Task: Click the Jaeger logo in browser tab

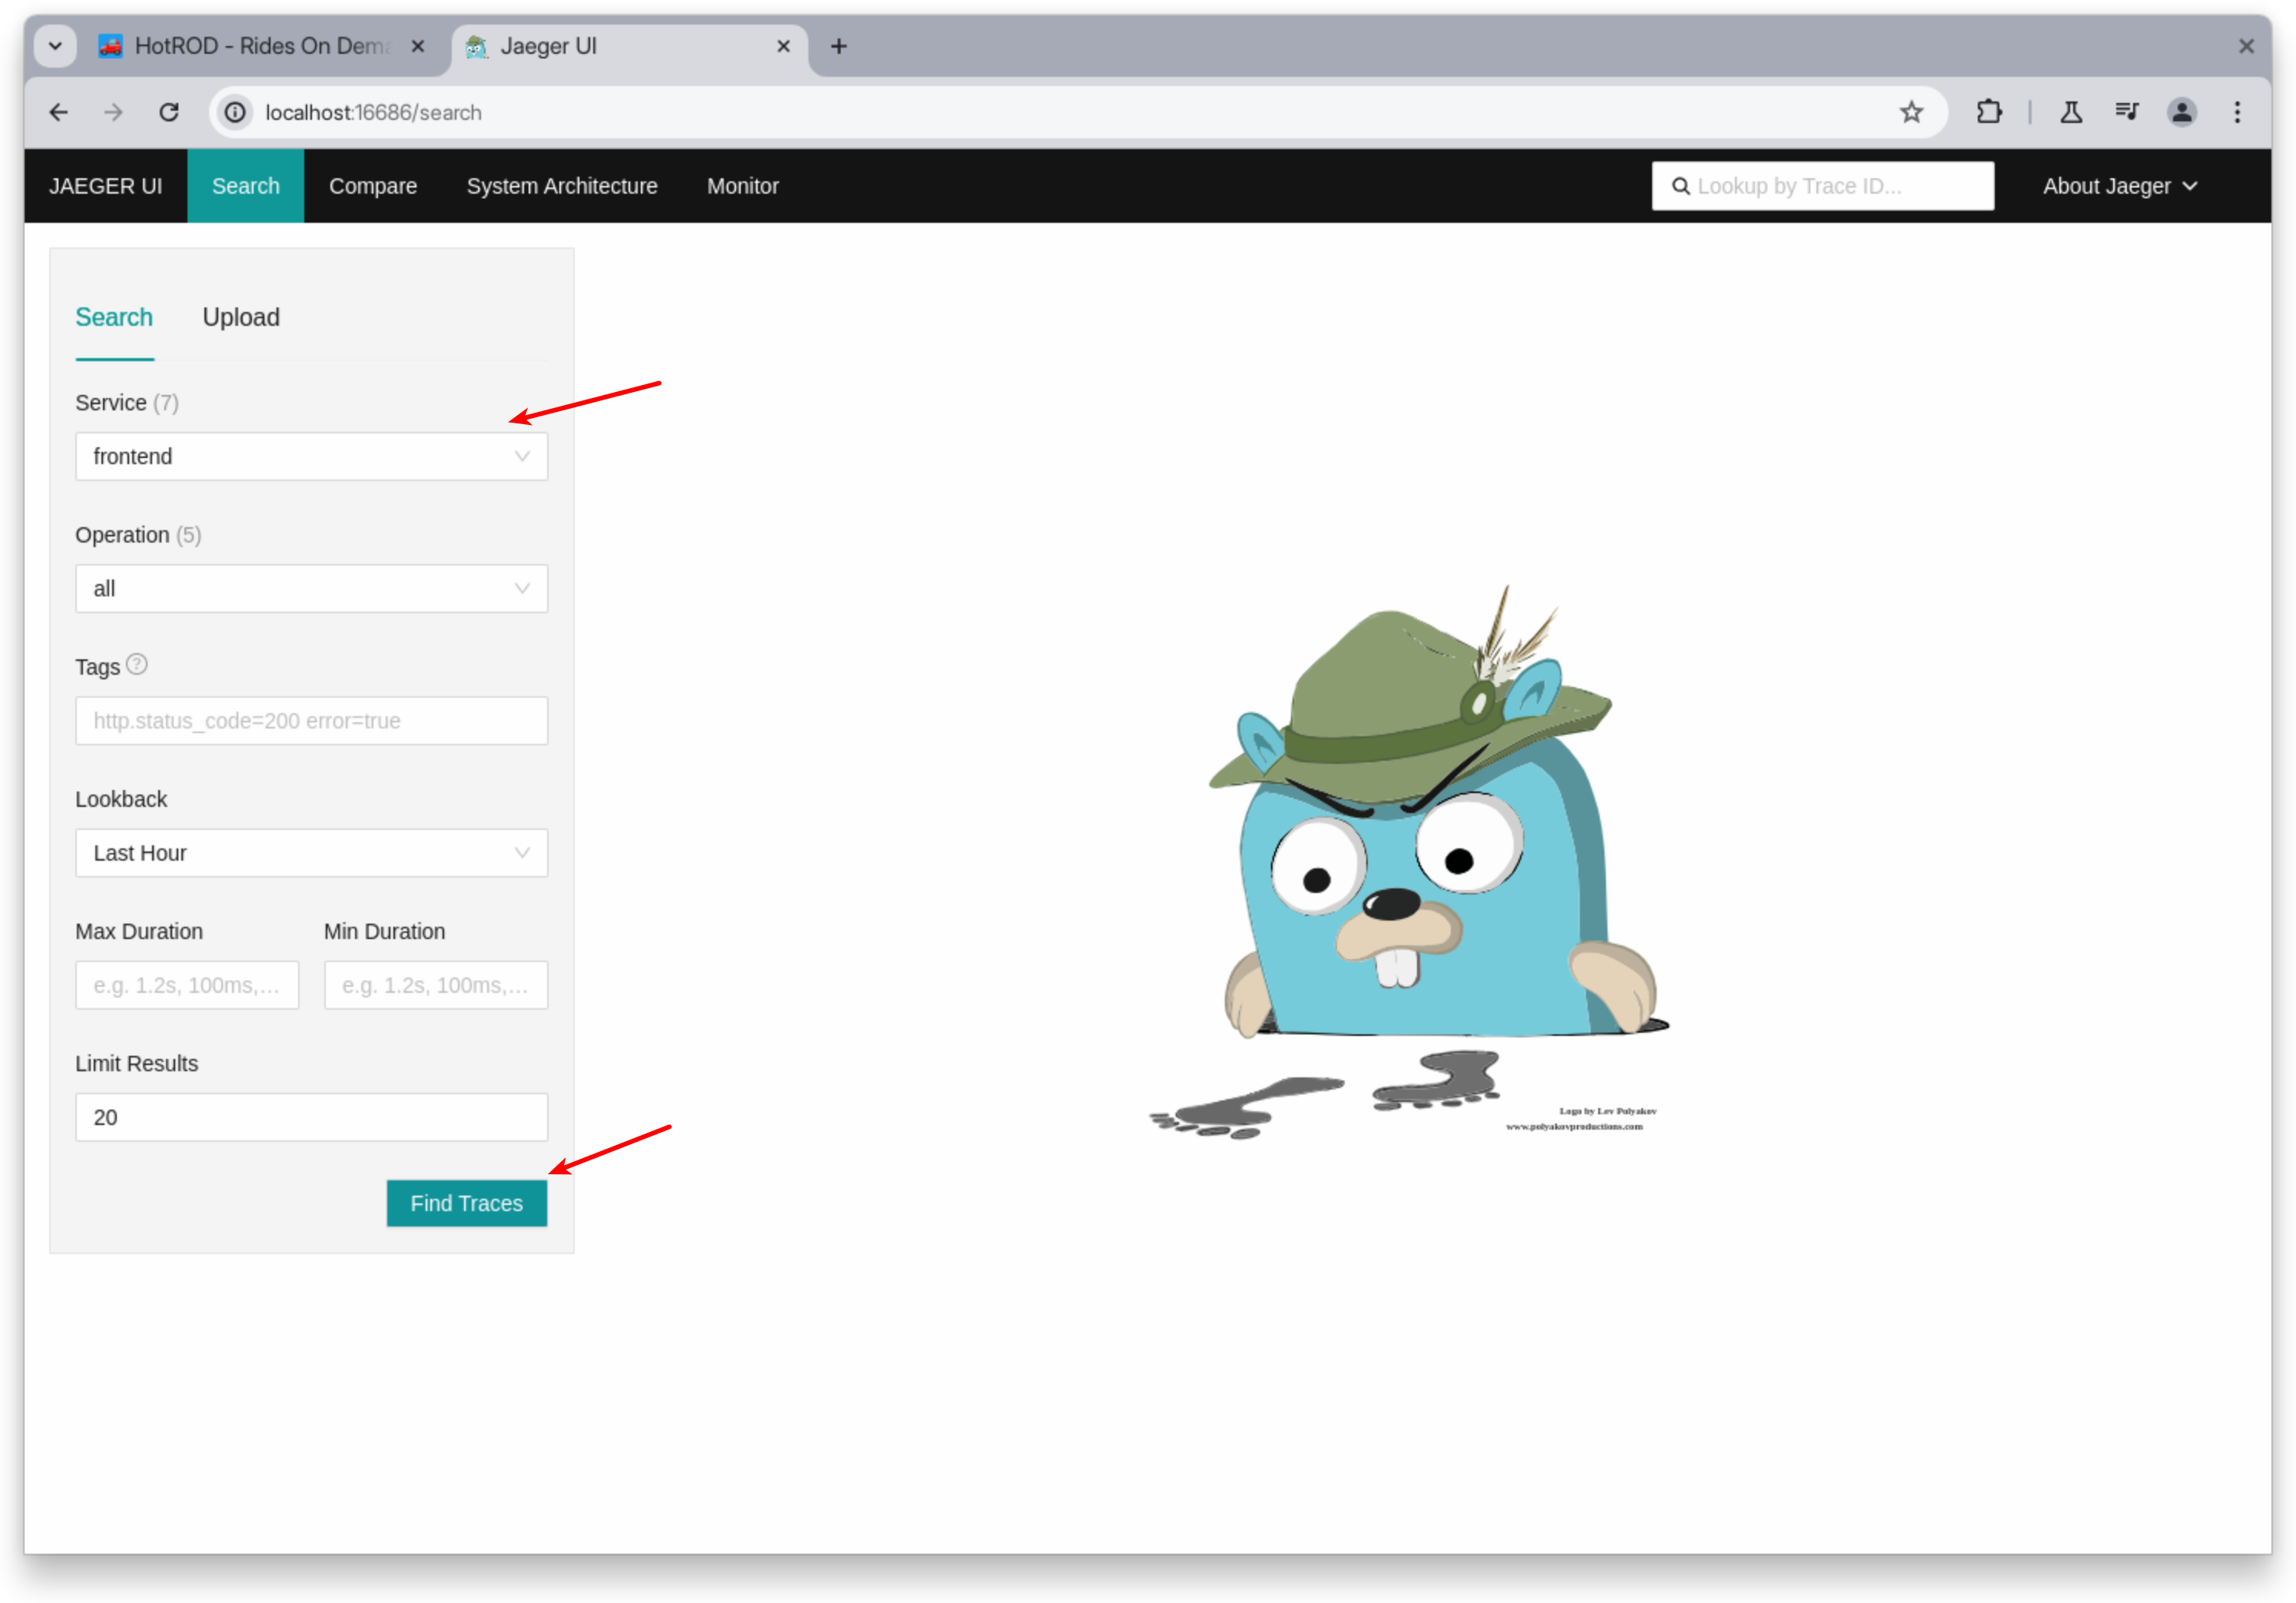Action: tap(479, 46)
